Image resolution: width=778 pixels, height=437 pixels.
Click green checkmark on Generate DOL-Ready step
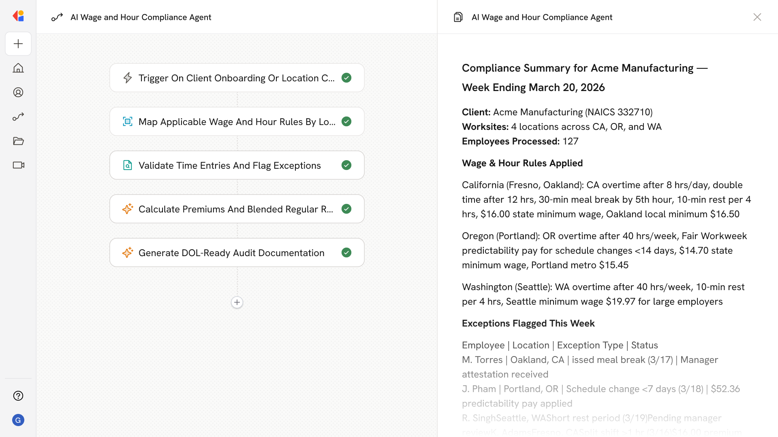click(x=346, y=252)
